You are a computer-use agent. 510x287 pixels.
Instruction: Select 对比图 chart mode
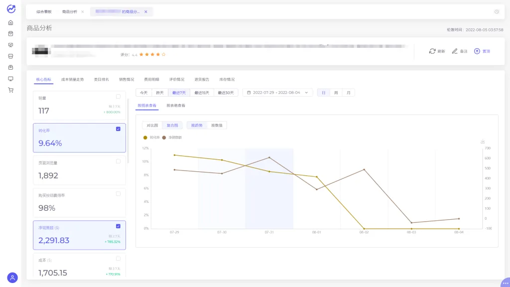tap(152, 125)
